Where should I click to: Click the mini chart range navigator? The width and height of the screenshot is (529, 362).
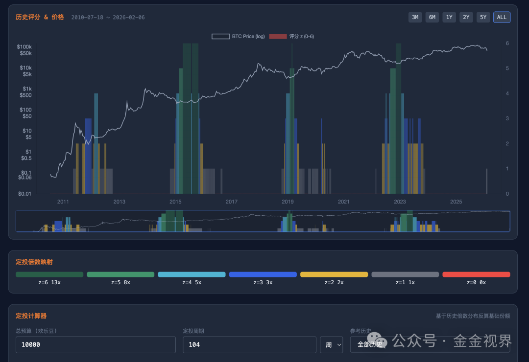point(263,221)
